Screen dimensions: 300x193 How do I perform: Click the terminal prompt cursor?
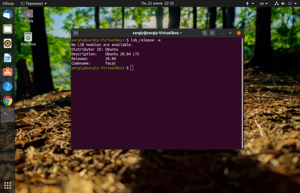tap(132, 68)
